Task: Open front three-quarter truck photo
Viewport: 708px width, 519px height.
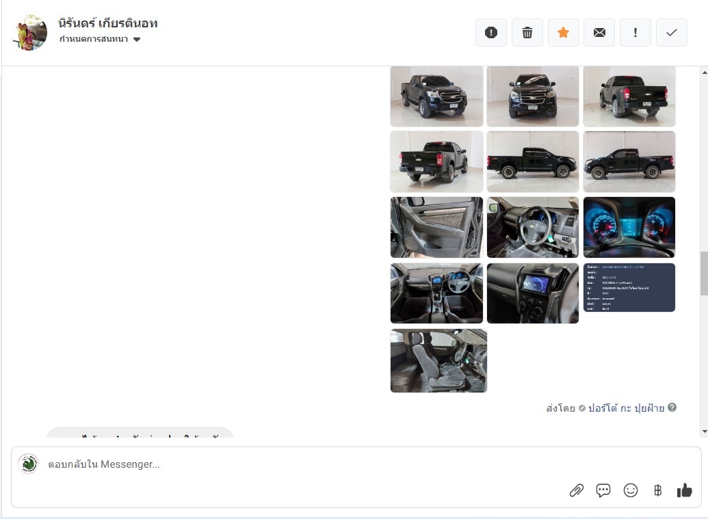Action: (x=436, y=96)
